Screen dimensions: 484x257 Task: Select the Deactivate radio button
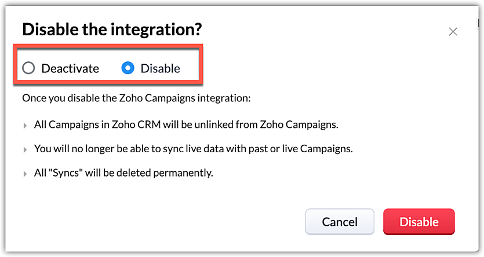click(28, 68)
